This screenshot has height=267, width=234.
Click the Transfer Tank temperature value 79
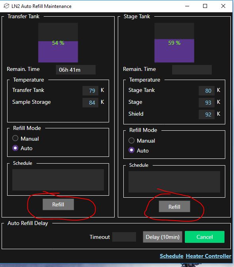pos(90,91)
